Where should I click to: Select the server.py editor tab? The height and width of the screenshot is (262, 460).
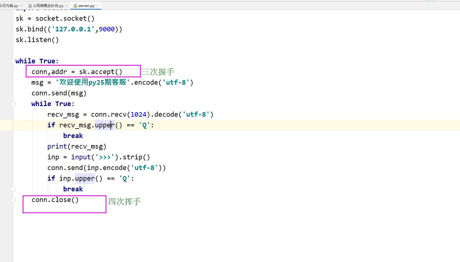86,5
